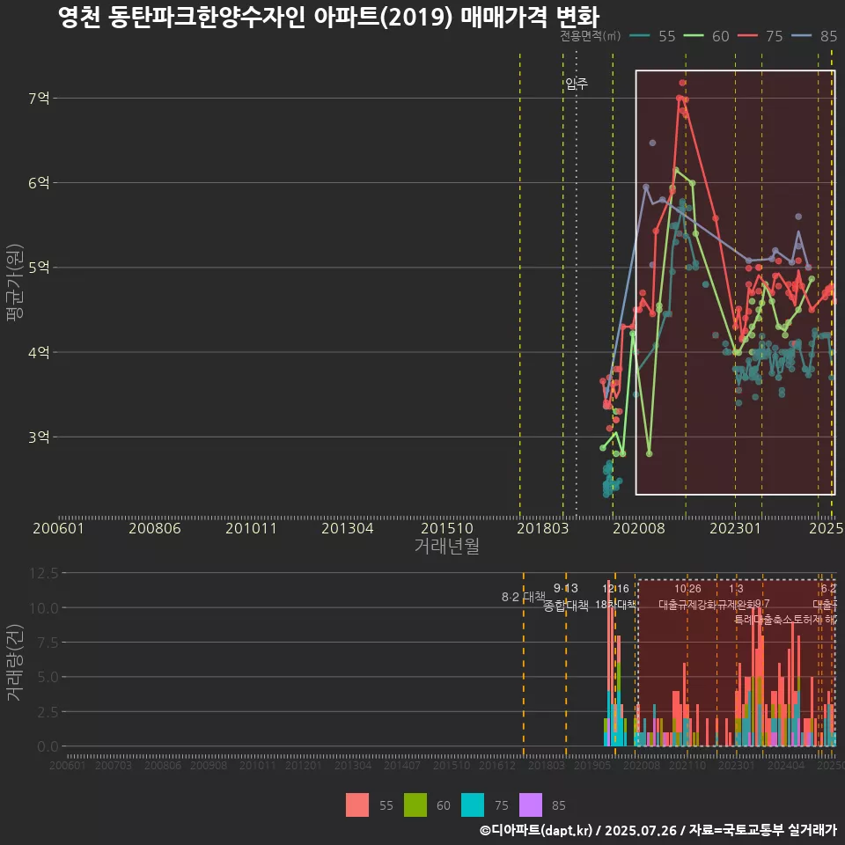Click the '2.5' volume axis label
Image resolution: width=845 pixels, height=845 pixels.
(48, 712)
